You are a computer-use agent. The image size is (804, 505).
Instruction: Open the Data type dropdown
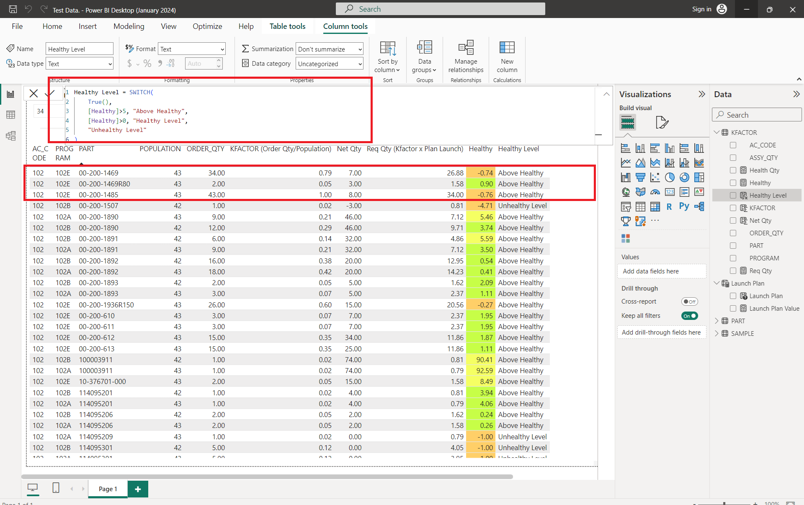(x=80, y=64)
